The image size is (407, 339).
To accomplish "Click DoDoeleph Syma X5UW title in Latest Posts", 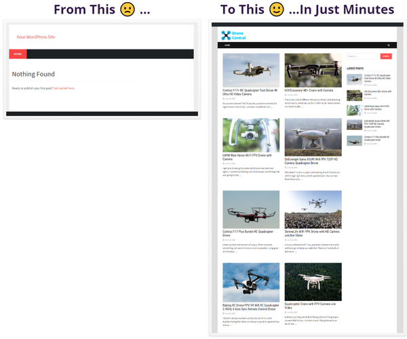I will [x=376, y=123].
